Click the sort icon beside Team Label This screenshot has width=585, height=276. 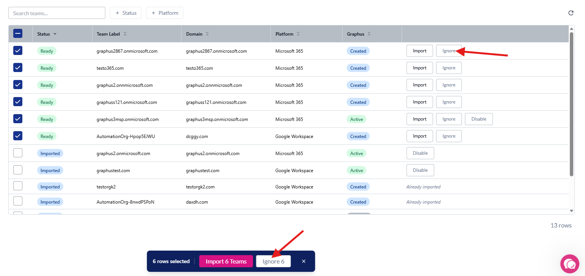tap(125, 34)
